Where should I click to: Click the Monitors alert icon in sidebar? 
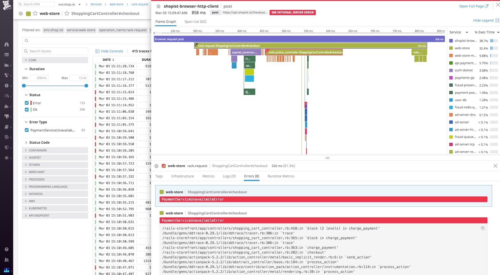6,85
